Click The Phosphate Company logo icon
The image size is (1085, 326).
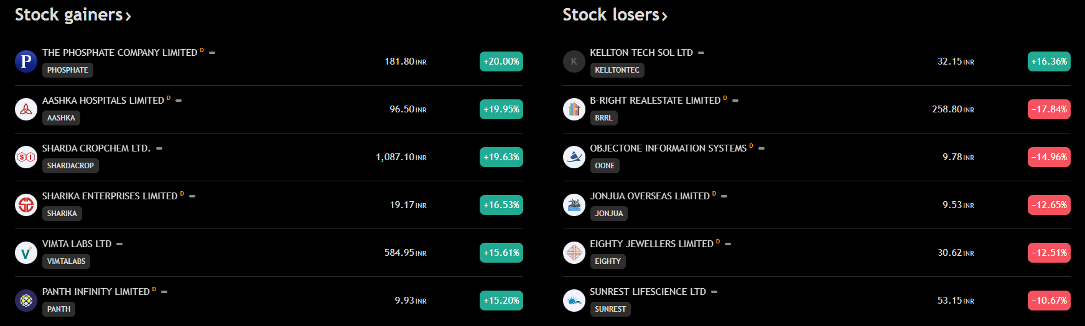pyautogui.click(x=26, y=61)
